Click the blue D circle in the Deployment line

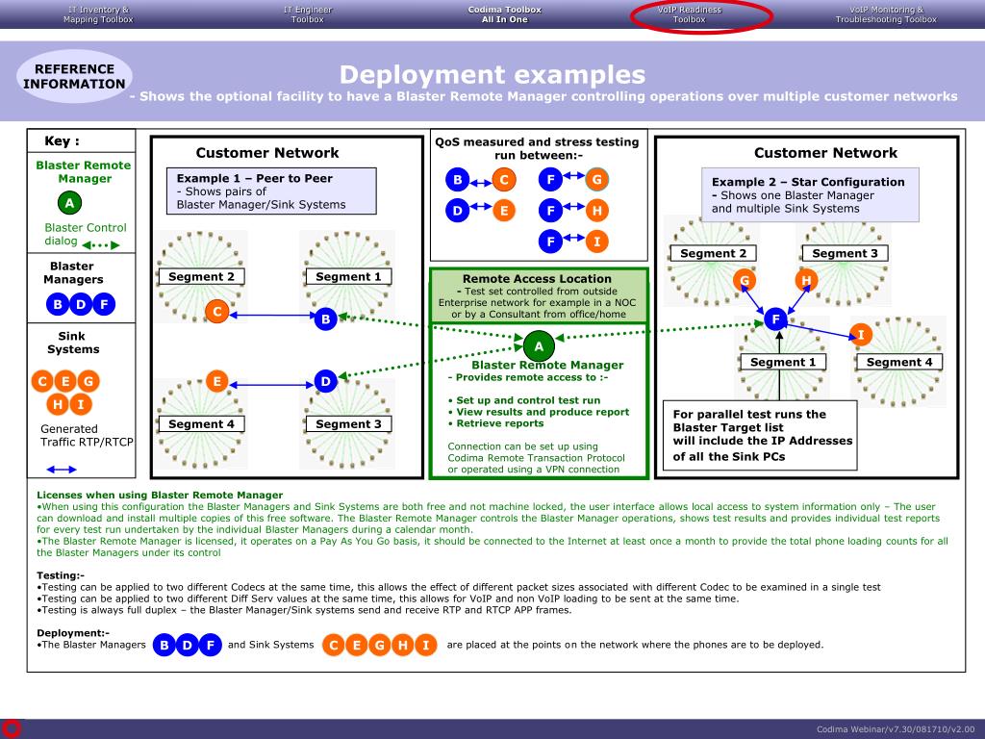[188, 645]
